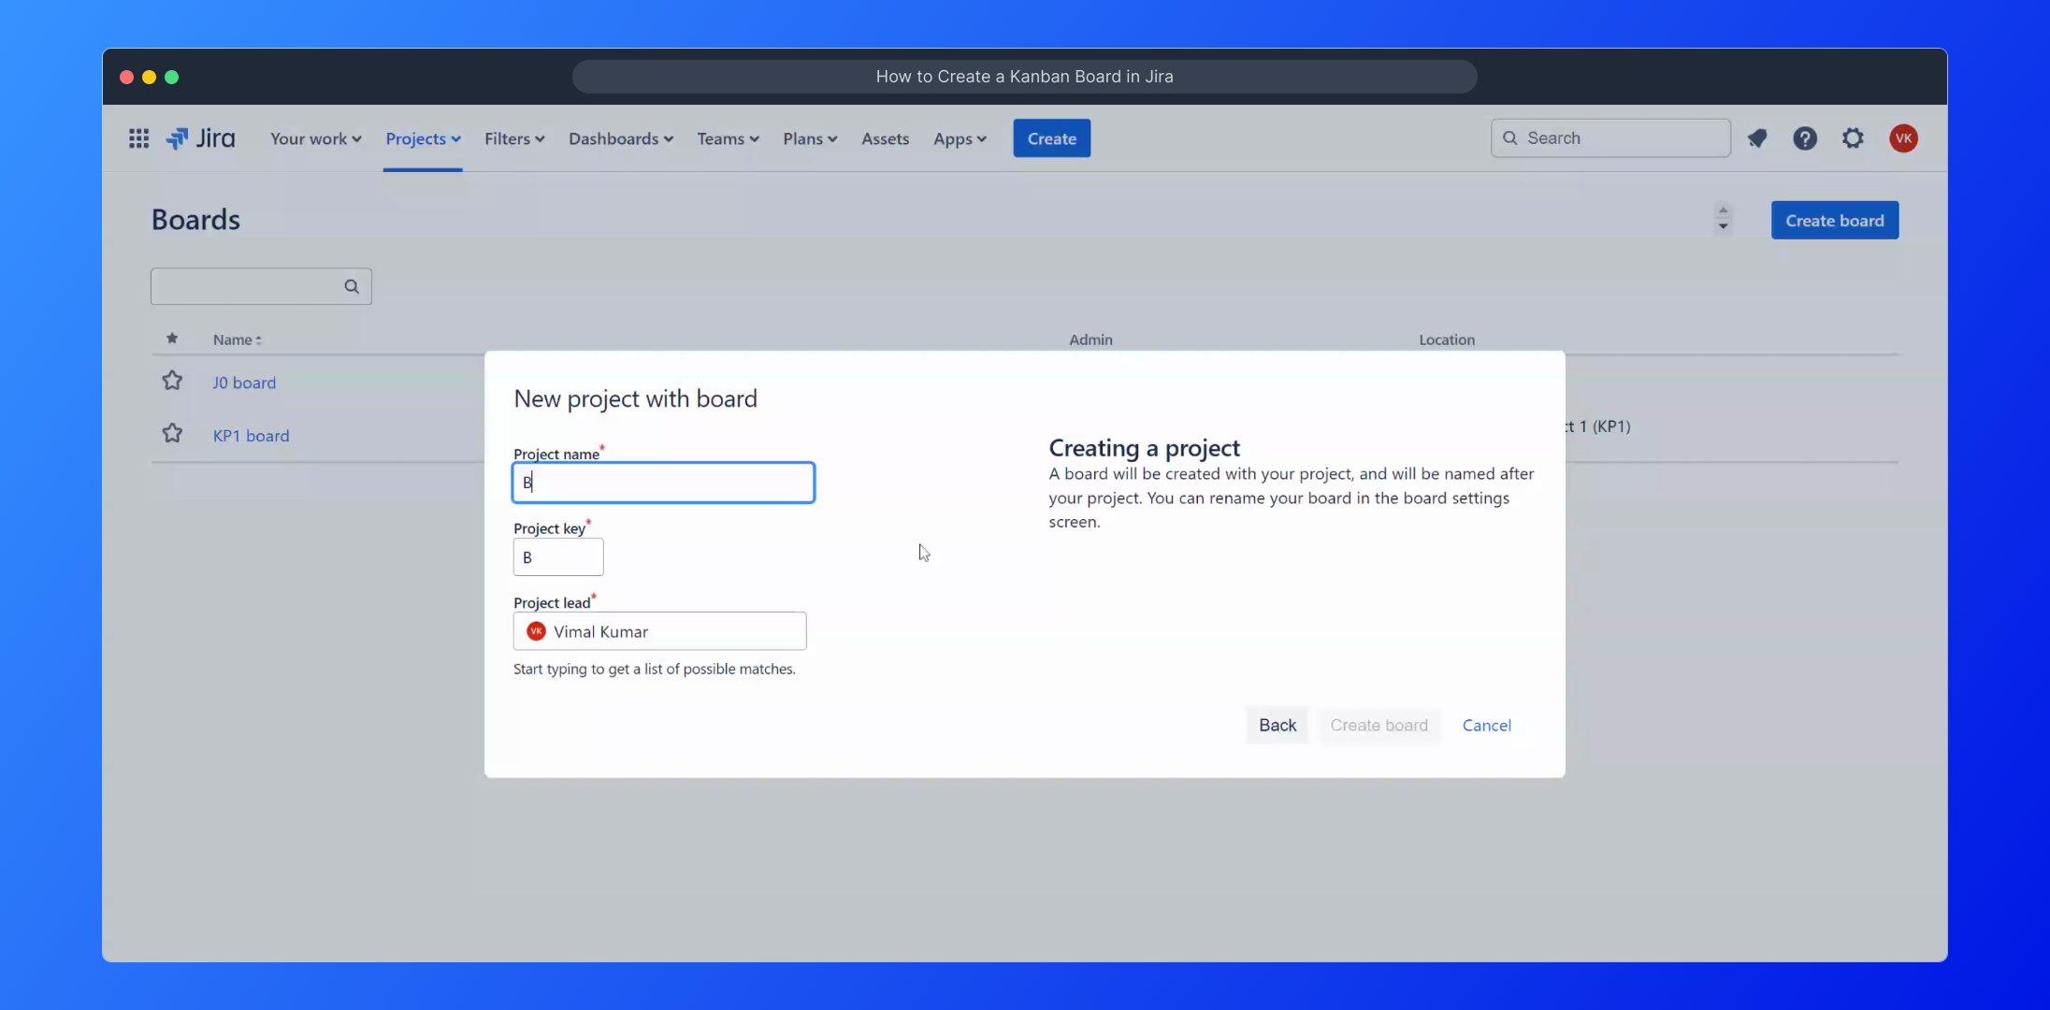Star the J0 board
Image resolution: width=2050 pixels, height=1010 pixels.
point(172,382)
